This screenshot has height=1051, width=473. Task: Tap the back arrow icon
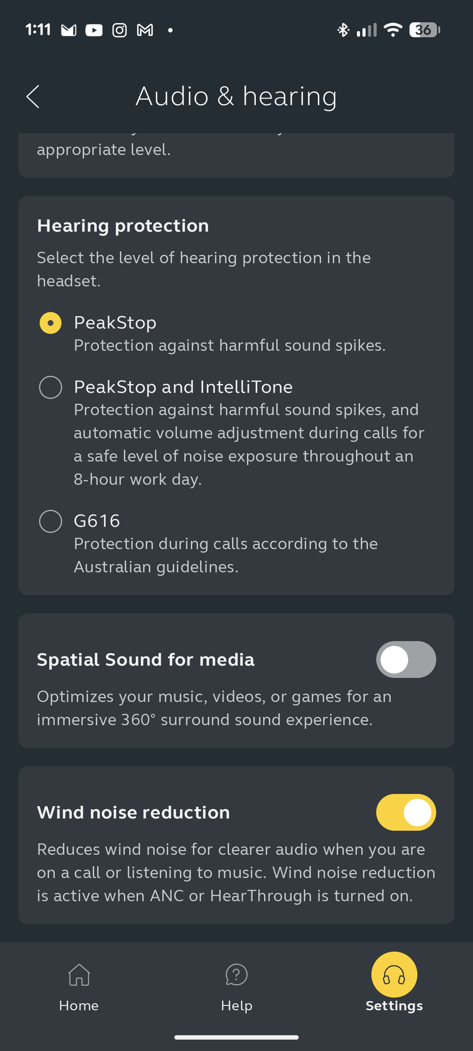[x=33, y=96]
